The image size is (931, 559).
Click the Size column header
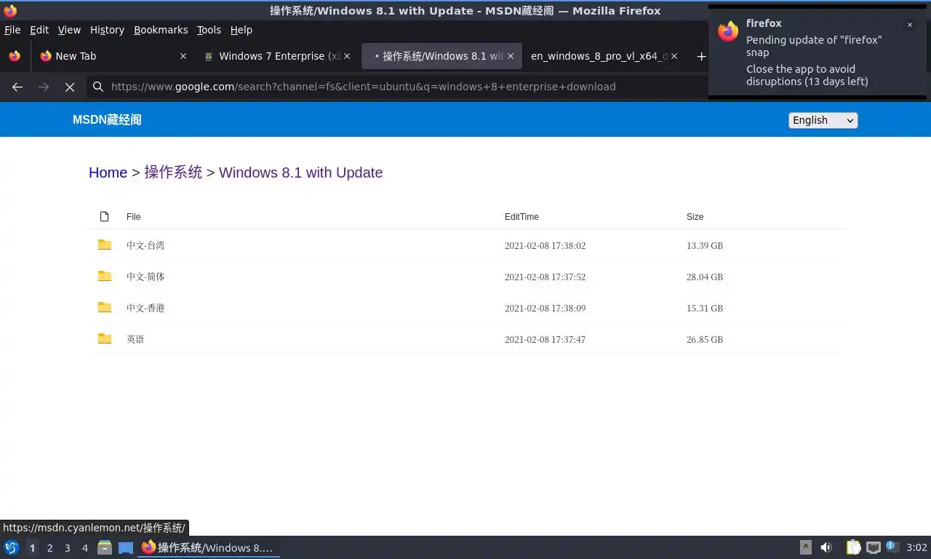coord(695,217)
